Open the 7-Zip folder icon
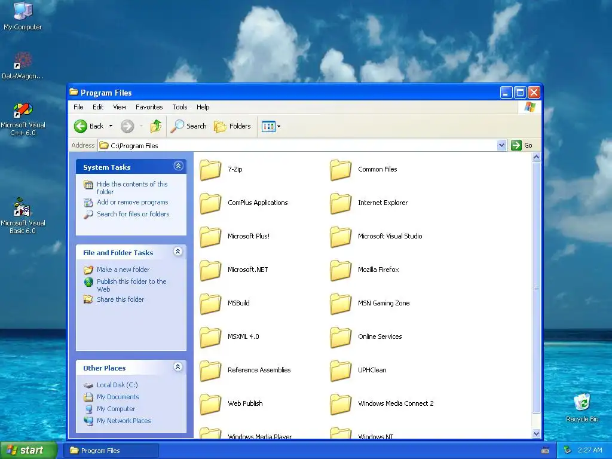 [x=210, y=170]
